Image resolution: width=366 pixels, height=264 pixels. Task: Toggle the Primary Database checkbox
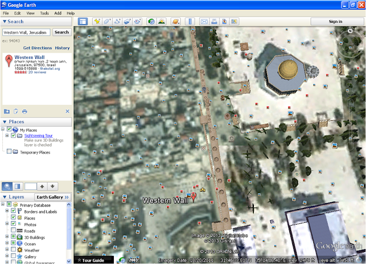[9, 204]
